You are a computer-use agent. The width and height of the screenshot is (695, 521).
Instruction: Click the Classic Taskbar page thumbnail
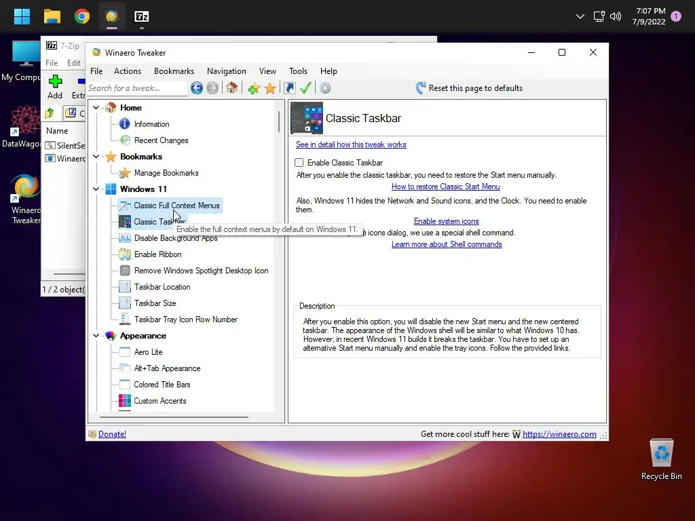click(307, 118)
